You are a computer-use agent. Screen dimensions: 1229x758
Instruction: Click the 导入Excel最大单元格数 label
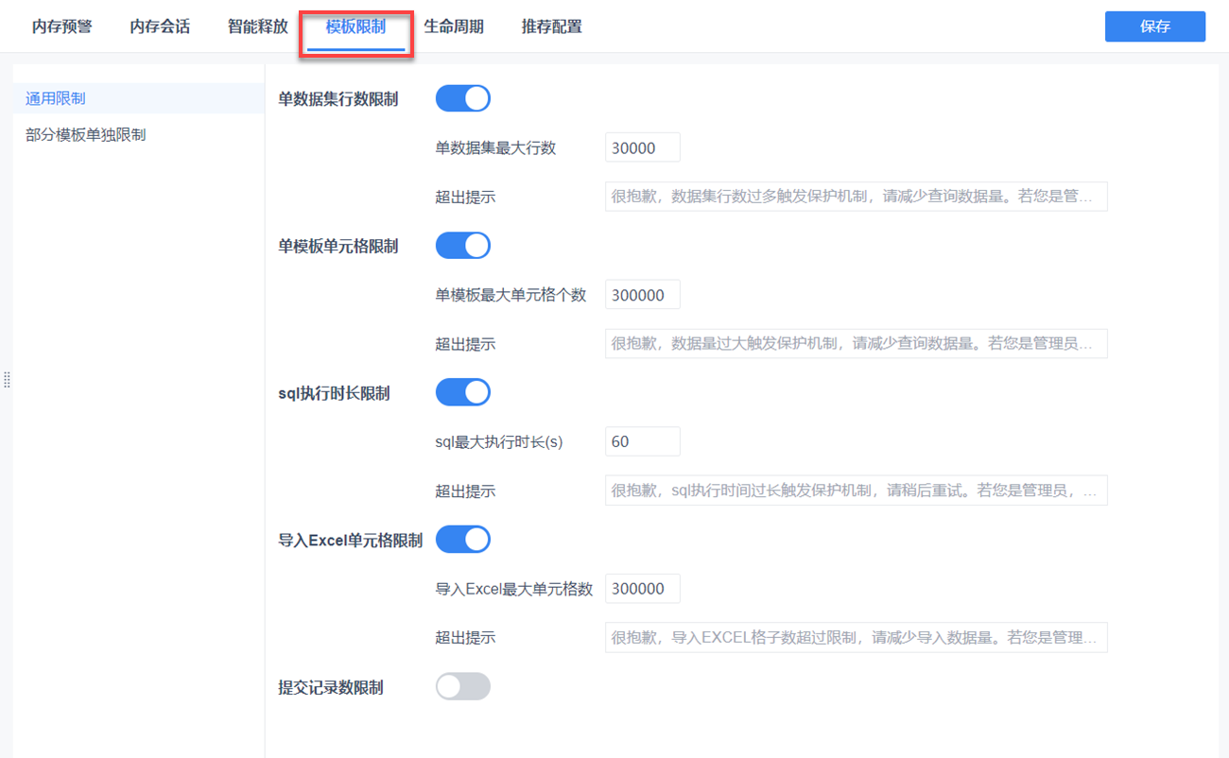coord(513,589)
